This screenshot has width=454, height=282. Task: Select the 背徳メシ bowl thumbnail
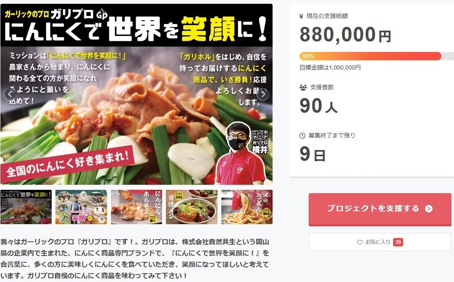click(192, 207)
